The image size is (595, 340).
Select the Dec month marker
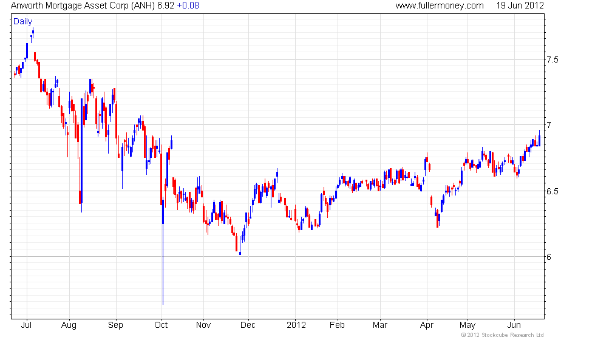point(248,325)
